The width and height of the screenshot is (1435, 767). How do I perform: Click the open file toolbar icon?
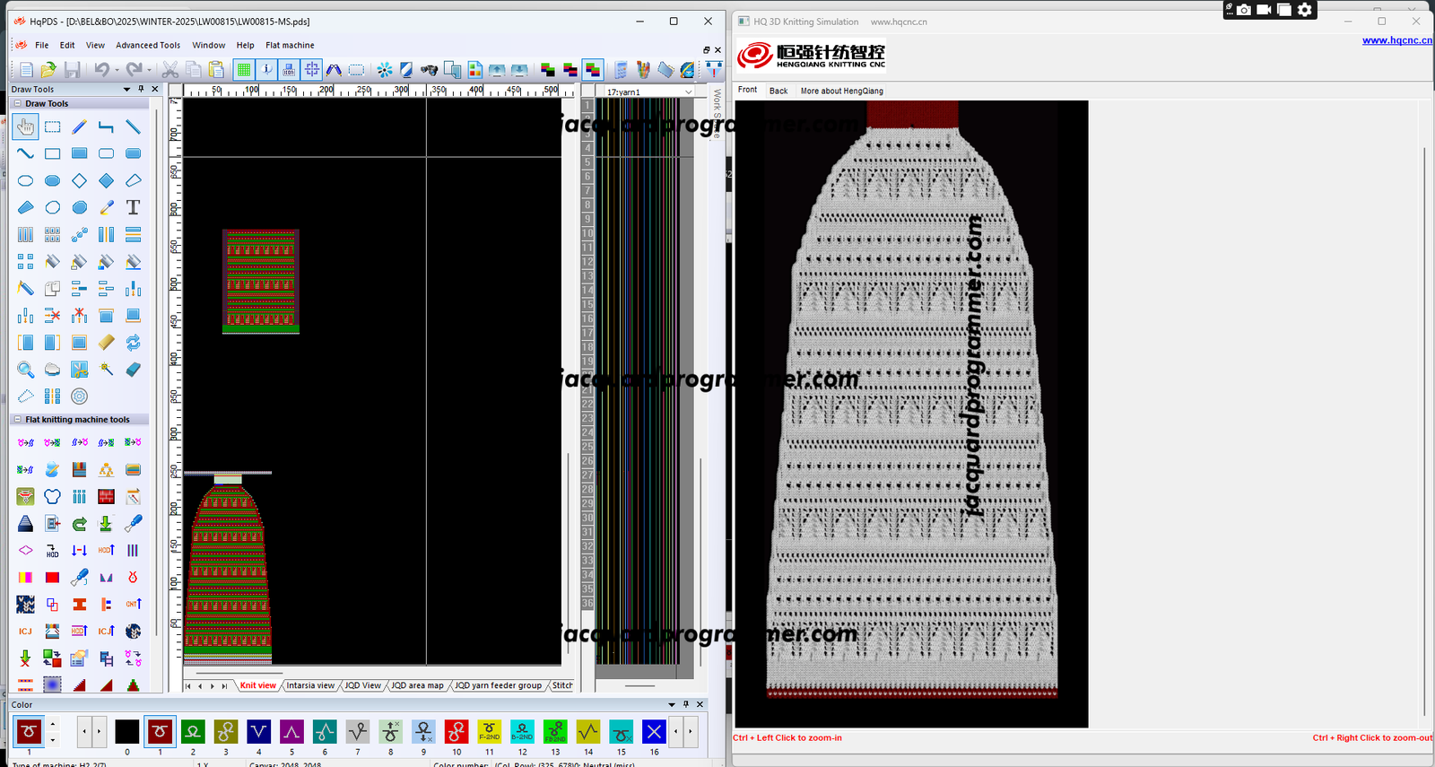tap(48, 70)
